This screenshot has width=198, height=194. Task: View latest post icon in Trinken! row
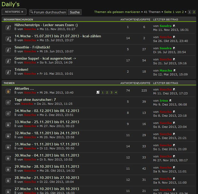[x=174, y=71]
